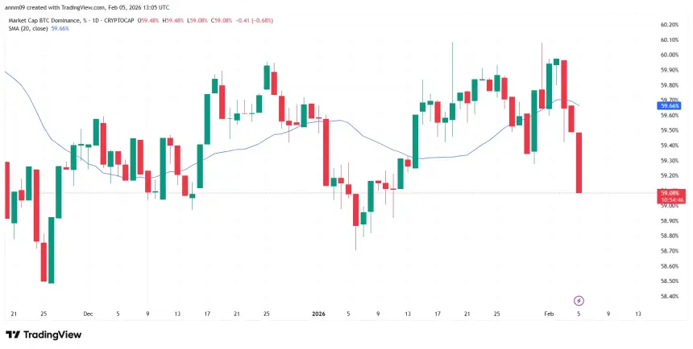Click the 10:54:46 candle countdown timer
The width and height of the screenshot is (693, 349).
click(x=669, y=199)
